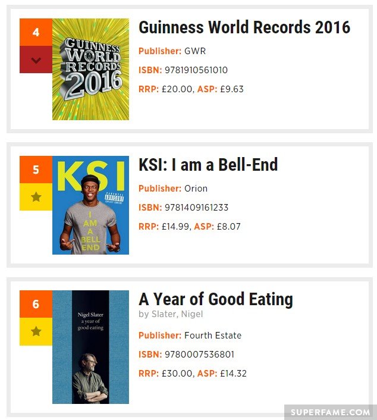Open the Guinness World Records 2016 title
377x420 pixels.
pos(244,27)
